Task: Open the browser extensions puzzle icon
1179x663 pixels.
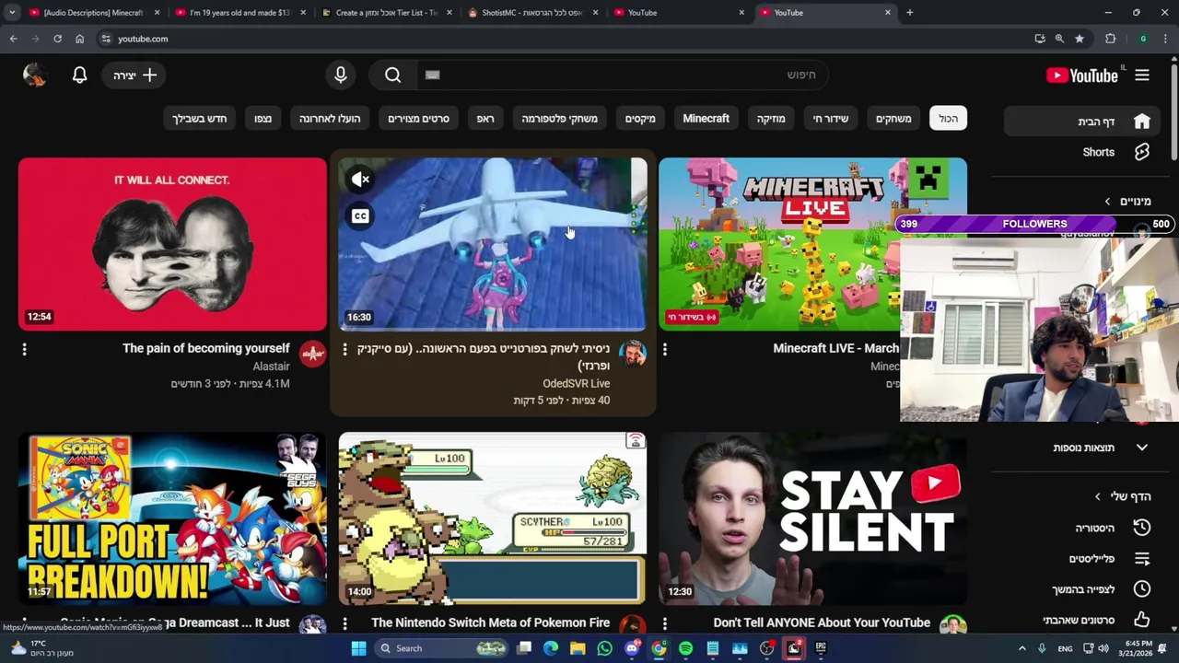Action: pyautogui.click(x=1111, y=39)
